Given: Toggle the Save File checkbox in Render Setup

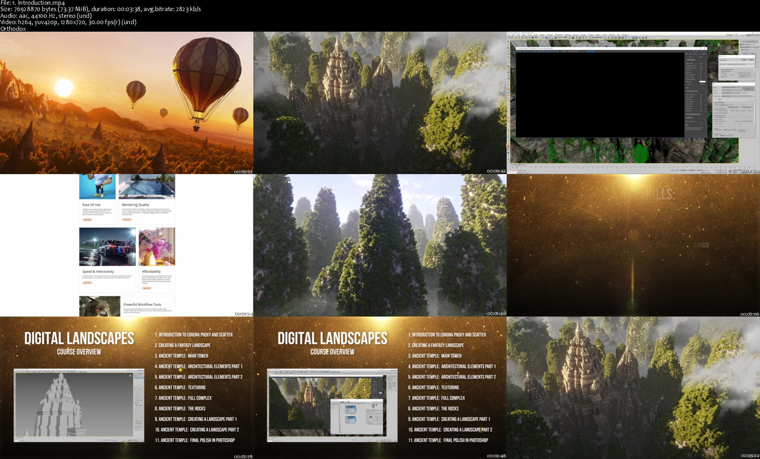Looking at the screenshot, I should (742, 93).
